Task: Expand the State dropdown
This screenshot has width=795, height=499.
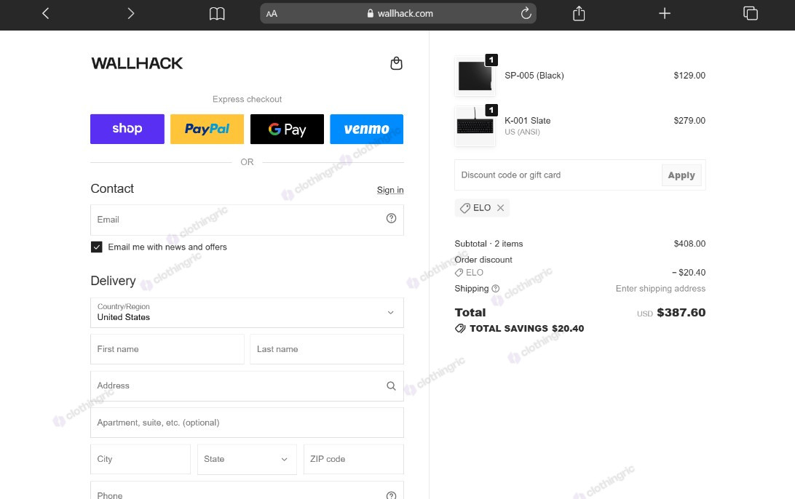Action: (247, 459)
